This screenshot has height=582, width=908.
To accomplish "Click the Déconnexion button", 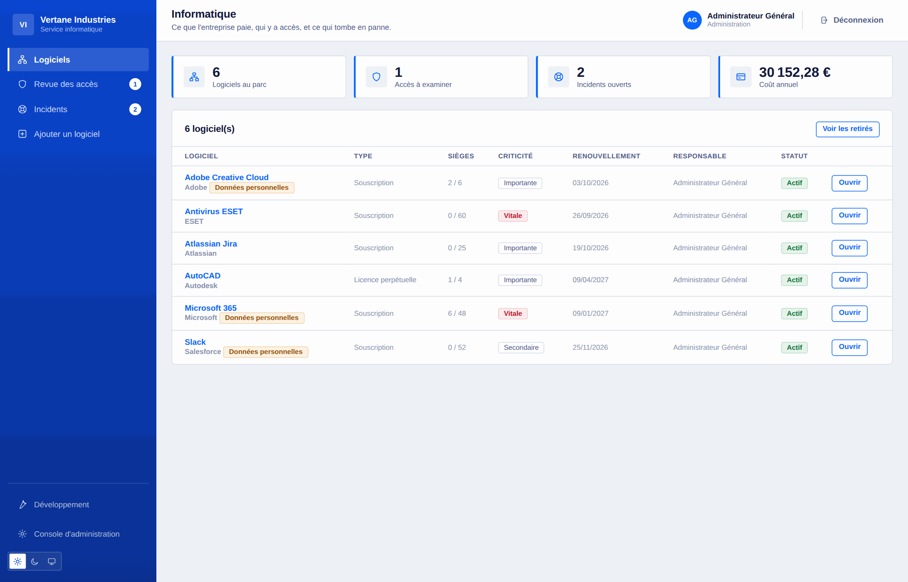I will (852, 20).
